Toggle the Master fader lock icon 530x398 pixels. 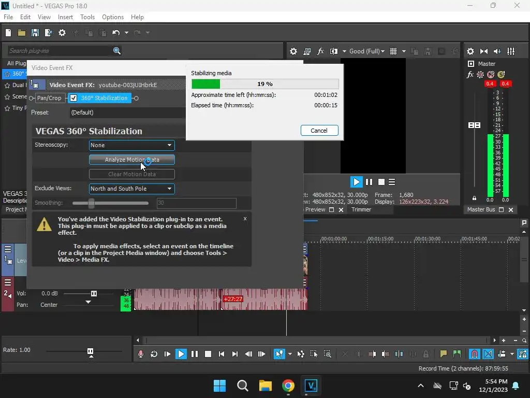tap(474, 198)
